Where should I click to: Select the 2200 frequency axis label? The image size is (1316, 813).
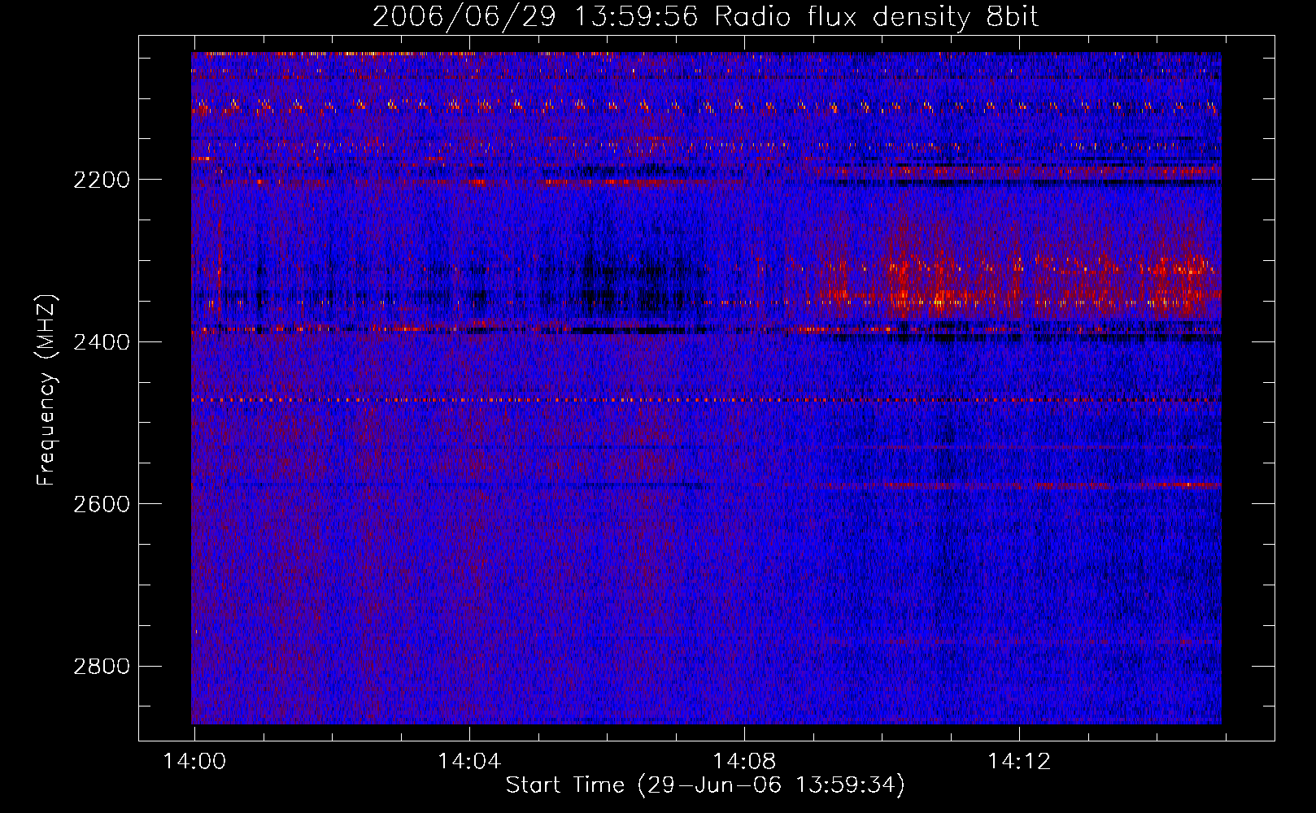click(x=102, y=180)
